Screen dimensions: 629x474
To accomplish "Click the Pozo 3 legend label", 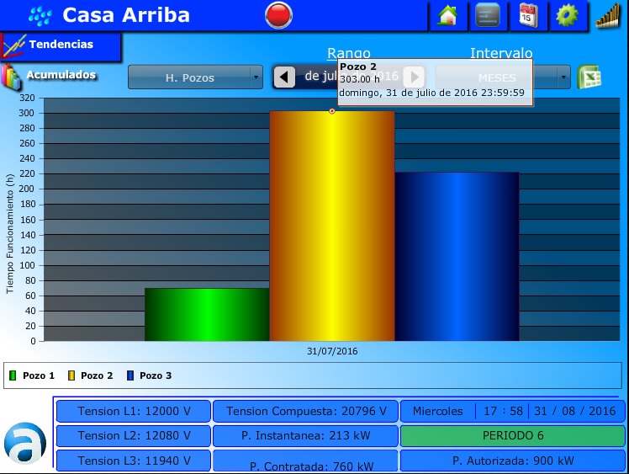I will point(156,375).
